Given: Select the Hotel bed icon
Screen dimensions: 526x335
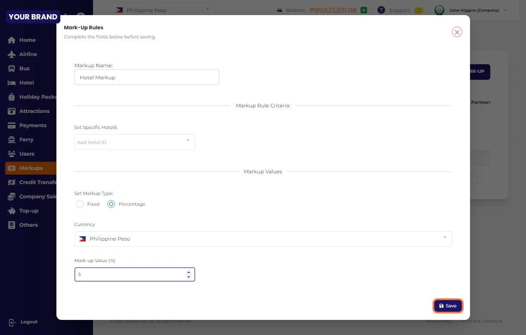Looking at the screenshot, I should click(x=12, y=83).
